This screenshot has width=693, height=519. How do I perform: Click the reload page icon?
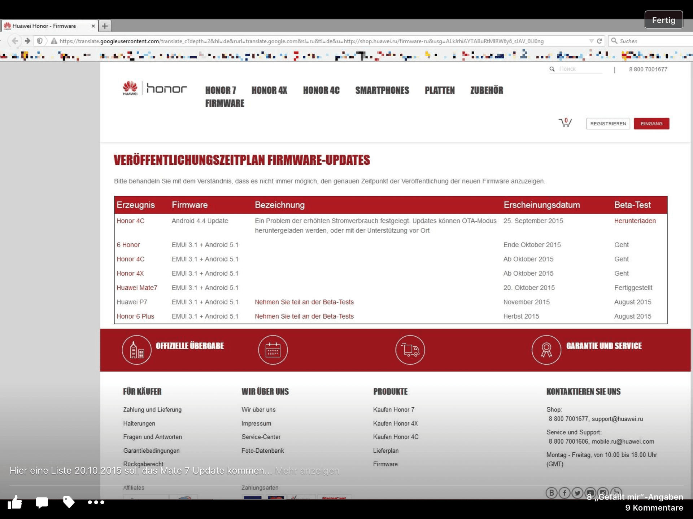click(600, 41)
